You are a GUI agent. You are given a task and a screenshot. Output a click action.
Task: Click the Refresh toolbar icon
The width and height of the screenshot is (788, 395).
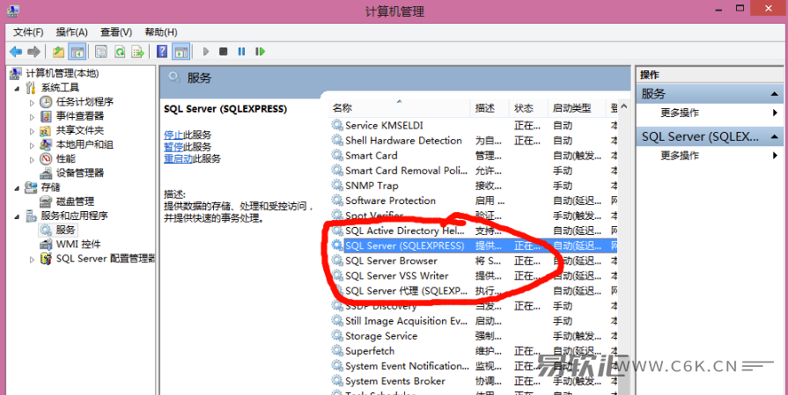(x=120, y=51)
